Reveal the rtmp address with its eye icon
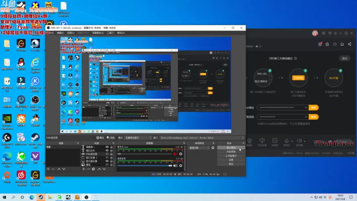This screenshot has height=201, width=357. [x=306, y=108]
